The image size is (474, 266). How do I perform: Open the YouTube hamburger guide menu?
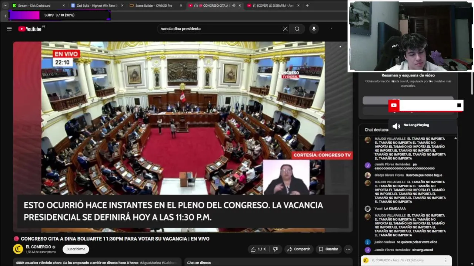pyautogui.click(x=9, y=29)
